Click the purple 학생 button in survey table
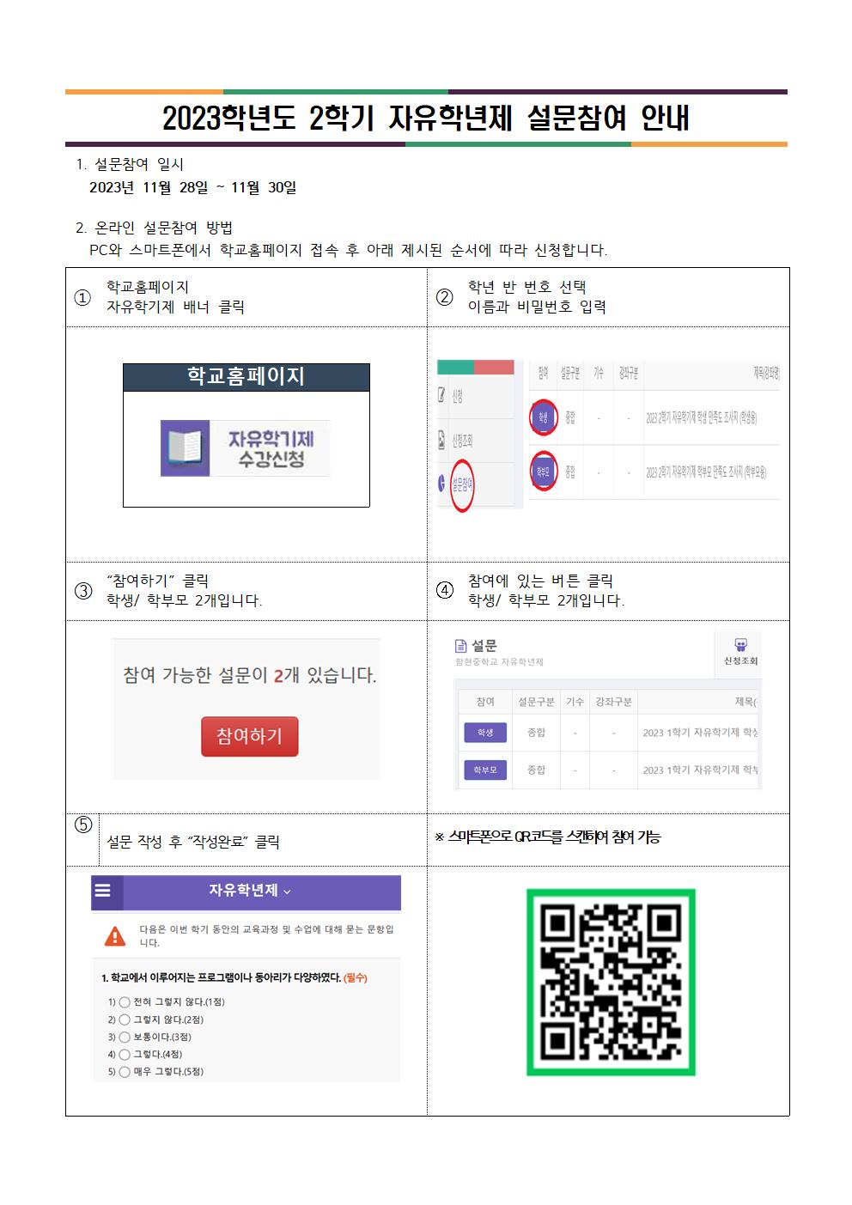 click(484, 733)
